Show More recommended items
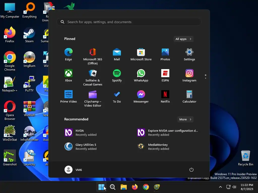The height and width of the screenshot is (193, 258). [185, 119]
